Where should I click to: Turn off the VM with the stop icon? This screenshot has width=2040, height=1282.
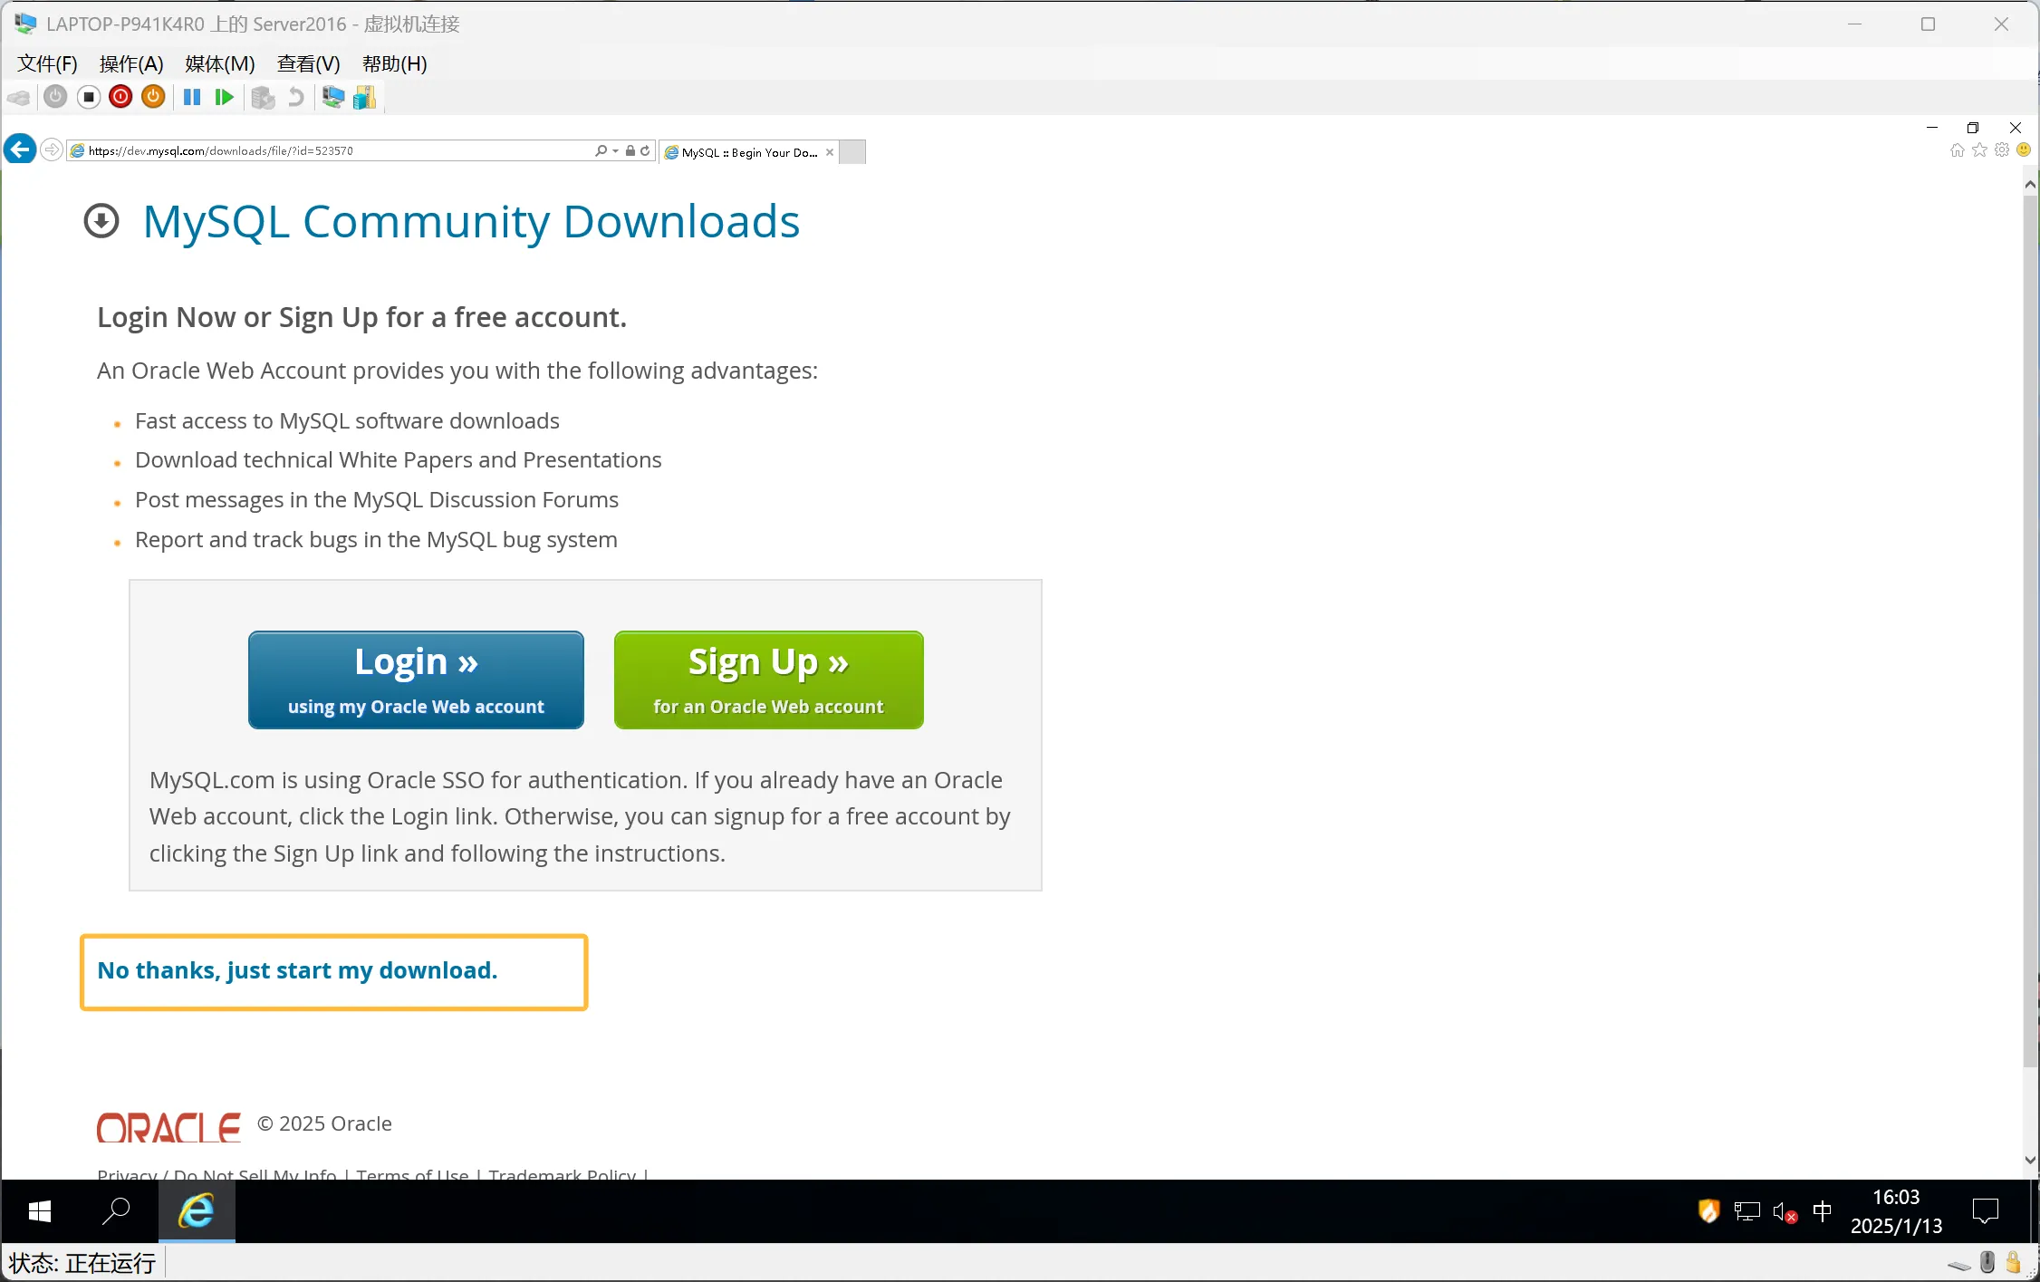click(x=89, y=97)
